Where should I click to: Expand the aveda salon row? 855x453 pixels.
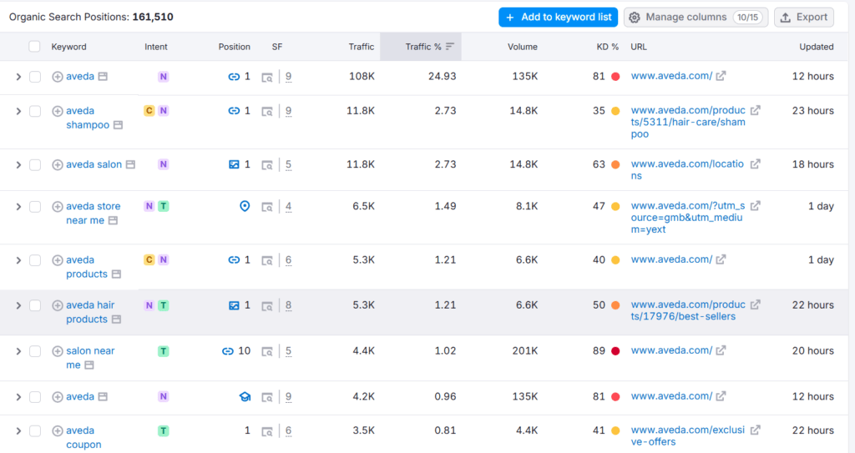click(x=18, y=164)
